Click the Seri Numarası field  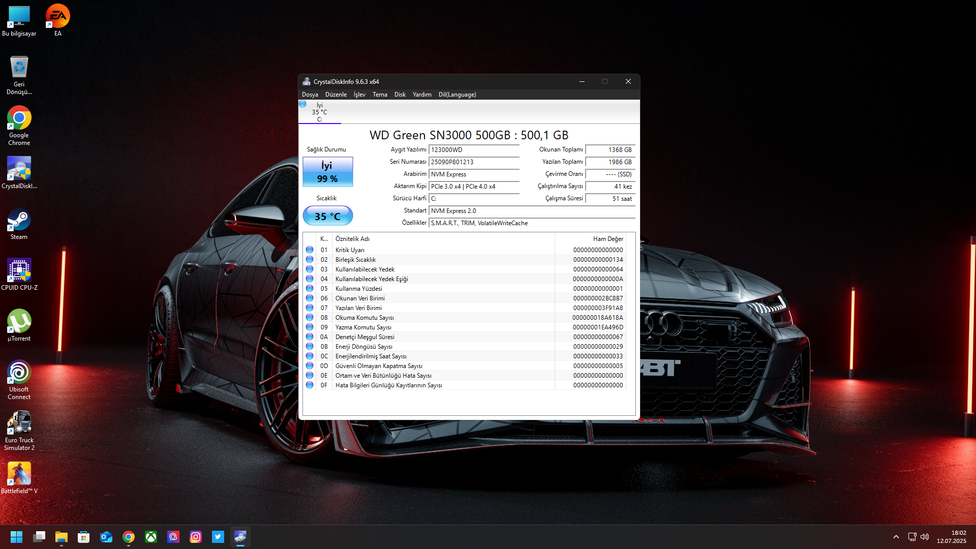coord(474,162)
